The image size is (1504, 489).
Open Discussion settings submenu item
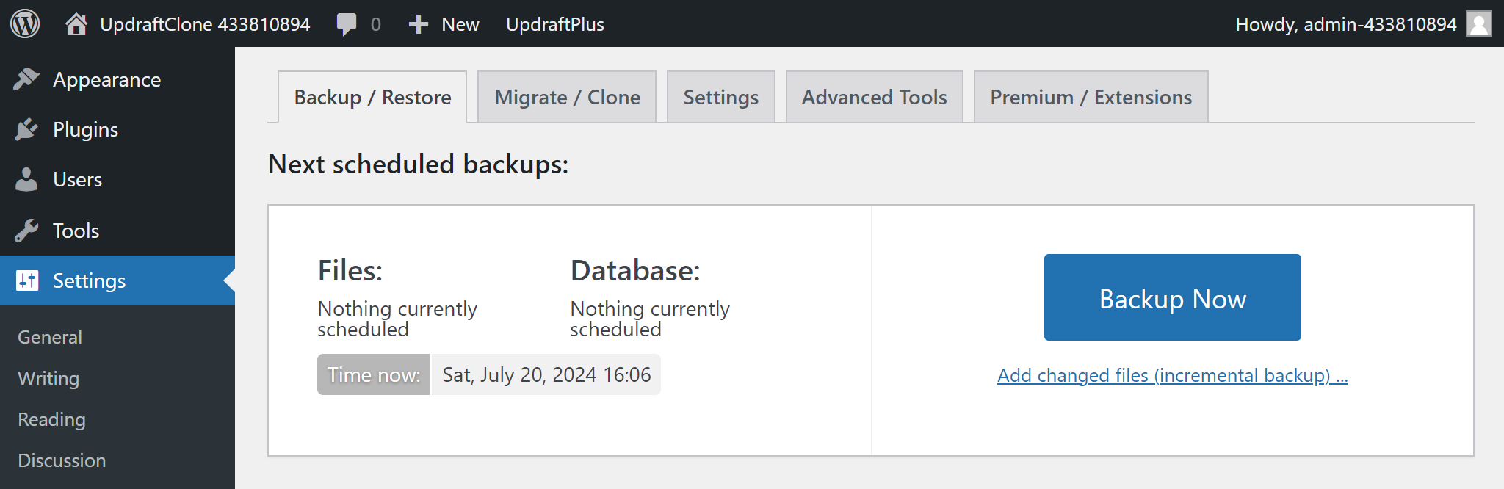(62, 460)
